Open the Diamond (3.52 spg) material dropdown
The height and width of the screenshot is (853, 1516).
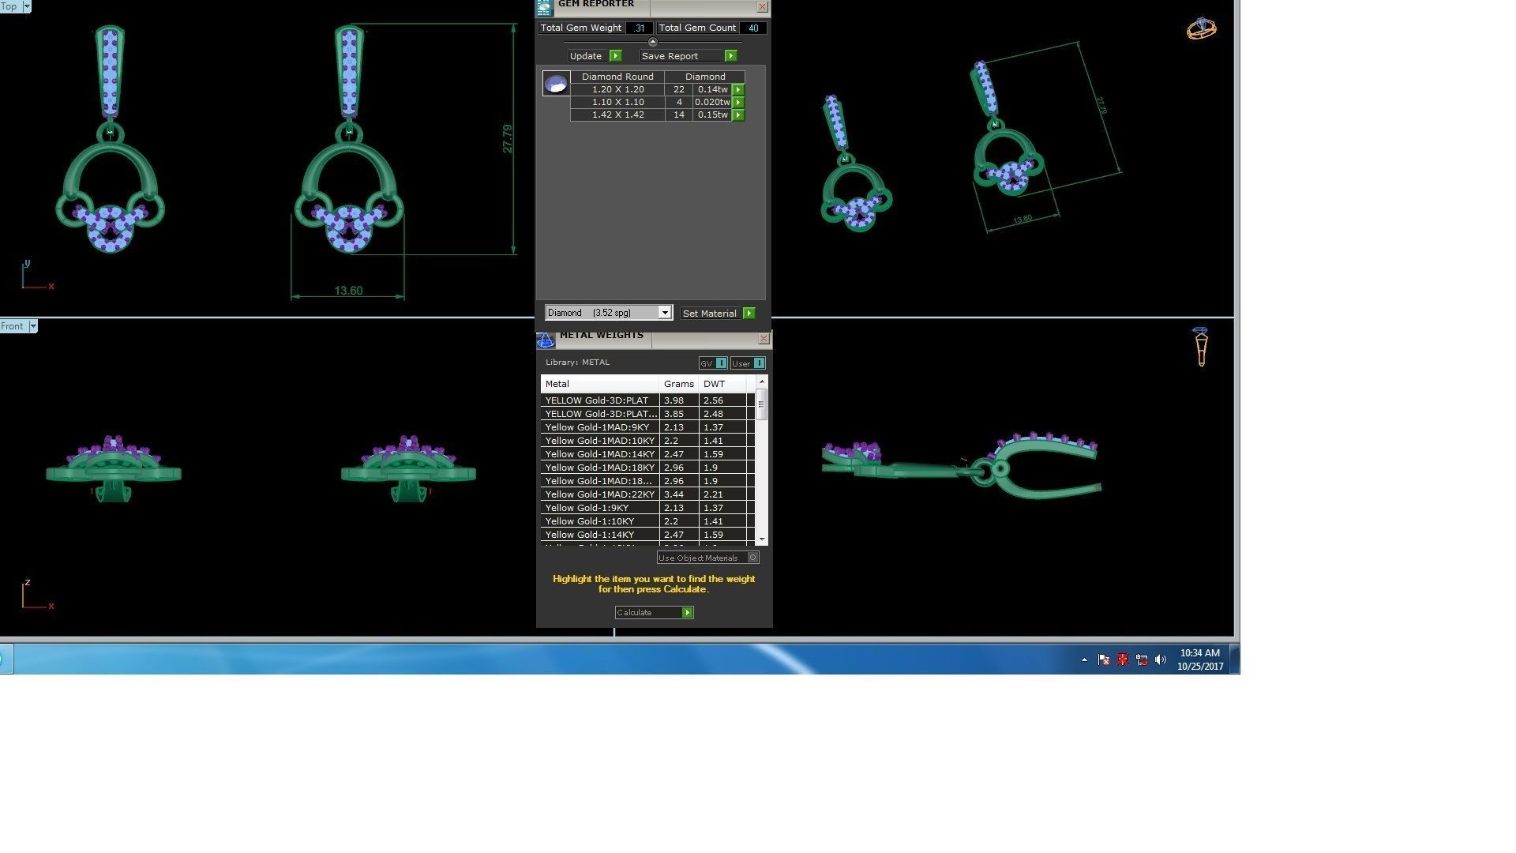pos(665,313)
